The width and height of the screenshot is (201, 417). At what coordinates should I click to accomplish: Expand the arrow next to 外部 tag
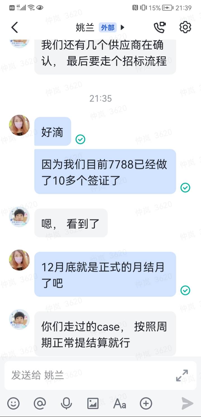pos(122,27)
